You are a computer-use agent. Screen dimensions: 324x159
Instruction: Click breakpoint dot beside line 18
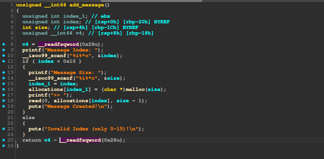pyautogui.click(x=4, y=101)
